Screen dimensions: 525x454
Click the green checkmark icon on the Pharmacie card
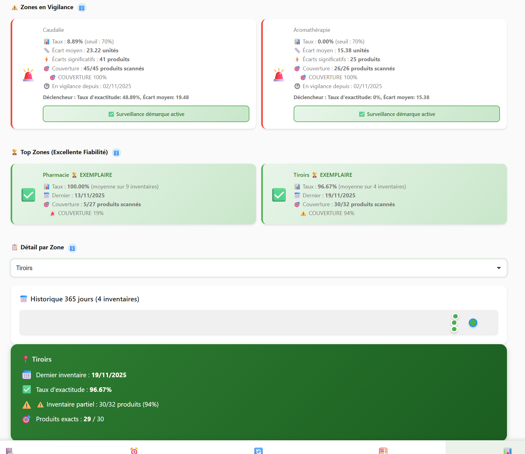pos(28,195)
